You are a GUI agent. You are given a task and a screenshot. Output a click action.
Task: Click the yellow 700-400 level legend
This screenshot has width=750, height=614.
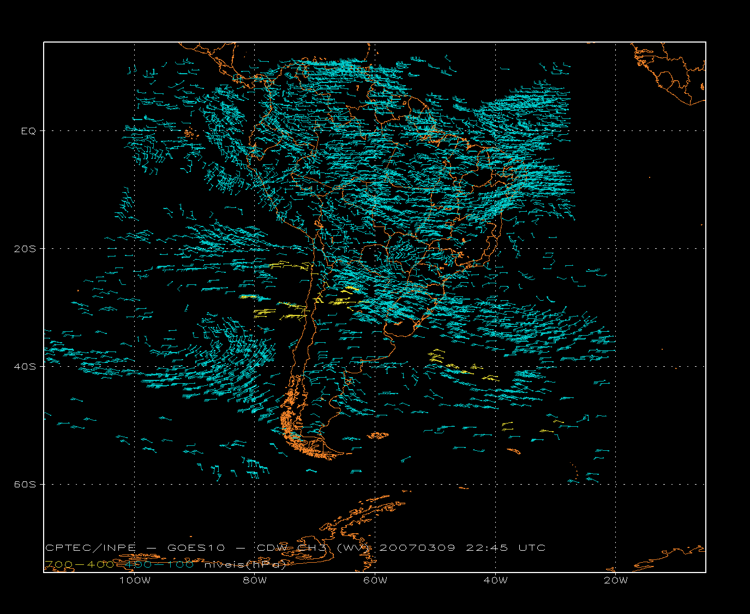pyautogui.click(x=80, y=564)
